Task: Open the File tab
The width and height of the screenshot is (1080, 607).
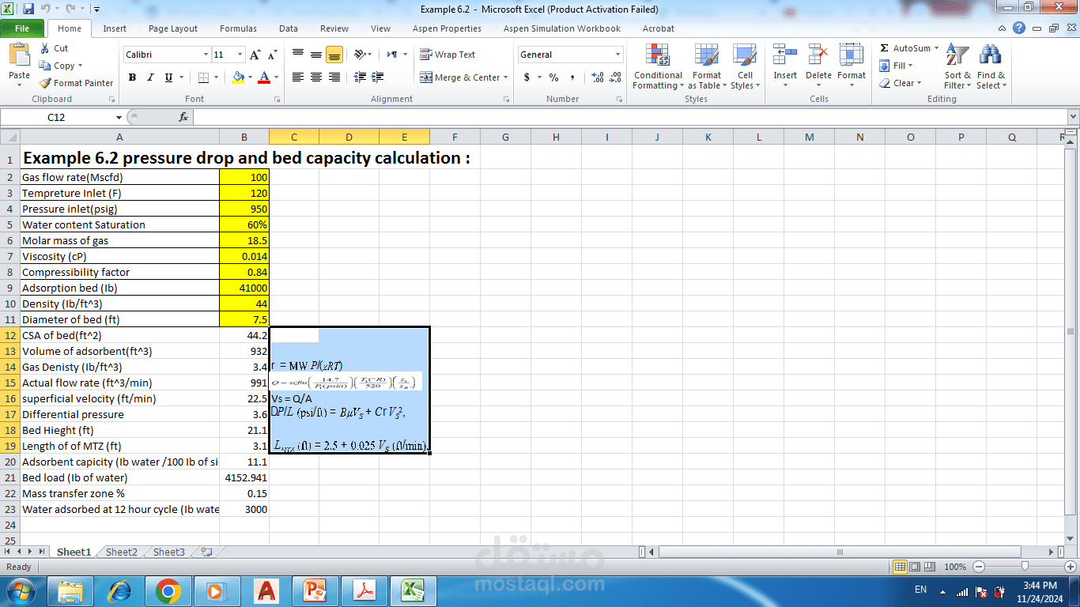Action: (x=22, y=28)
